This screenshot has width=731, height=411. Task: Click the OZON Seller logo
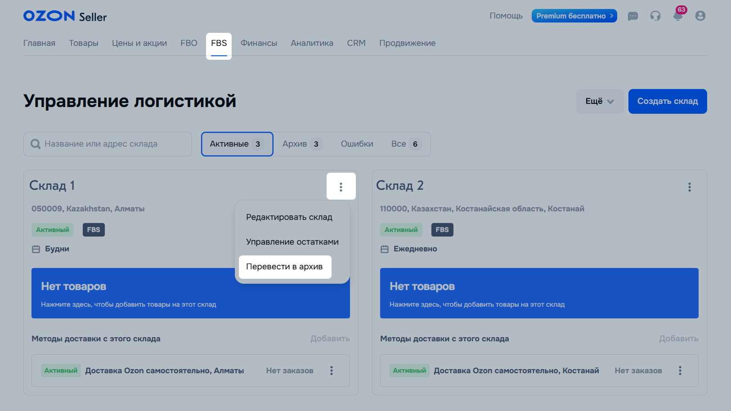pyautogui.click(x=65, y=16)
